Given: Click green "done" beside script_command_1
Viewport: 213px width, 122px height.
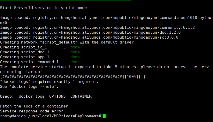Looking at the screenshot, I should pyautogui.click(x=75, y=62).
